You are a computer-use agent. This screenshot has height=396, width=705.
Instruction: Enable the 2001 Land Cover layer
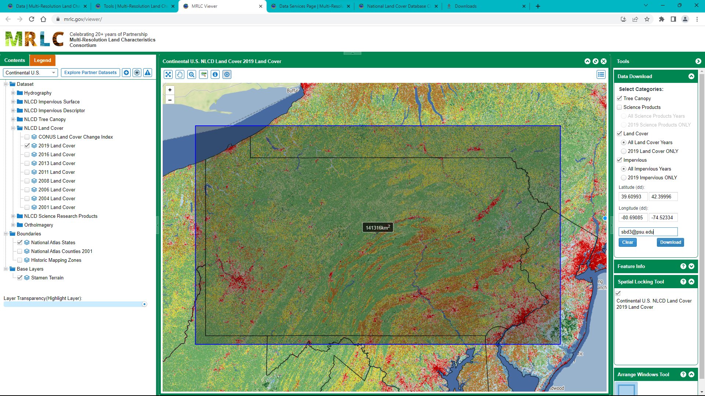coord(27,207)
